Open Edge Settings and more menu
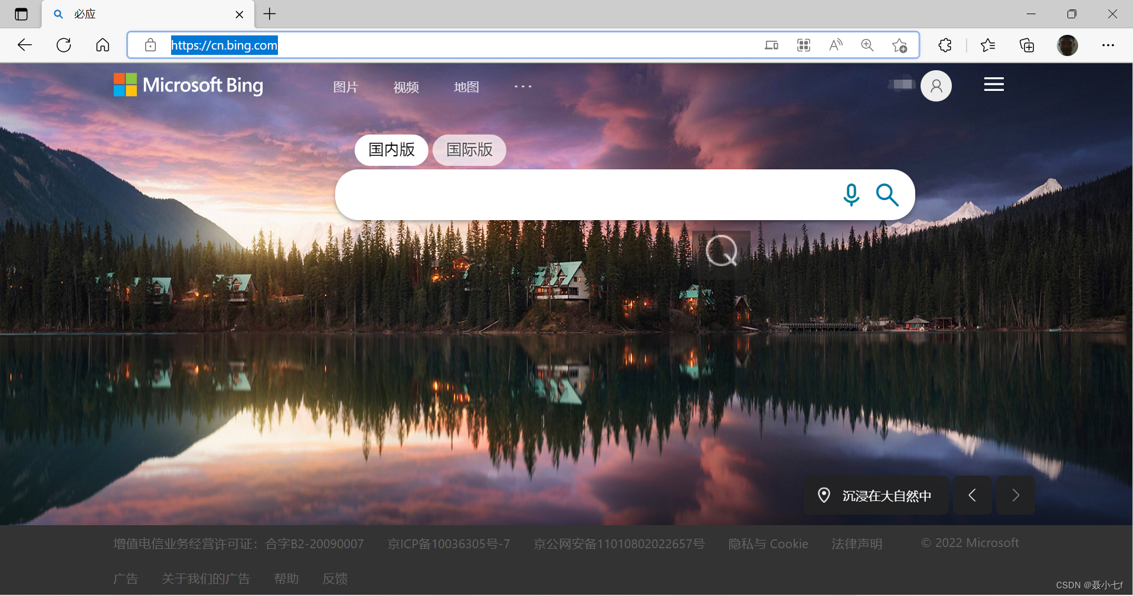This screenshot has height=596, width=1133. (1108, 45)
